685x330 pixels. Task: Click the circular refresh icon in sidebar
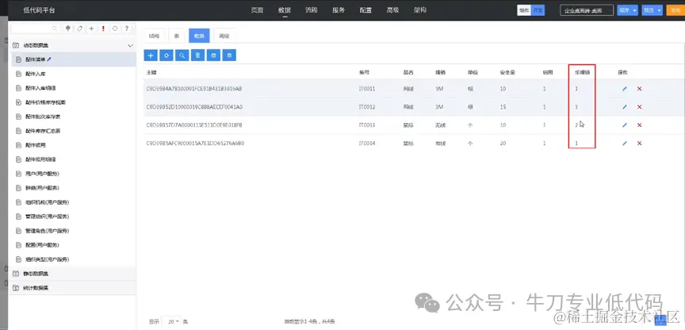[115, 29]
